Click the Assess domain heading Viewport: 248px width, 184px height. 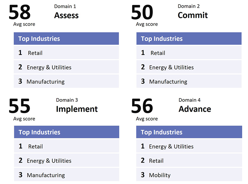coord(66,15)
